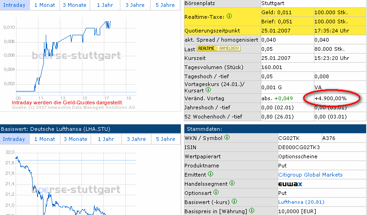Image resolution: width=367 pixels, height=215 pixels.
Task: Show 1 Jahr view in top chart
Action: coord(105,5)
